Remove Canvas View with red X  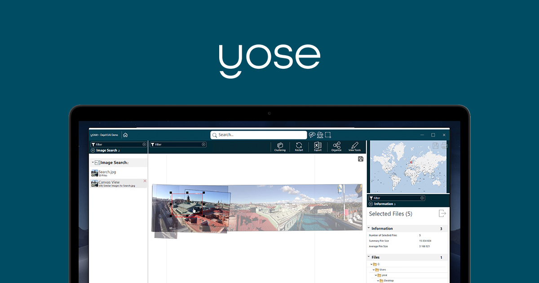[145, 181]
